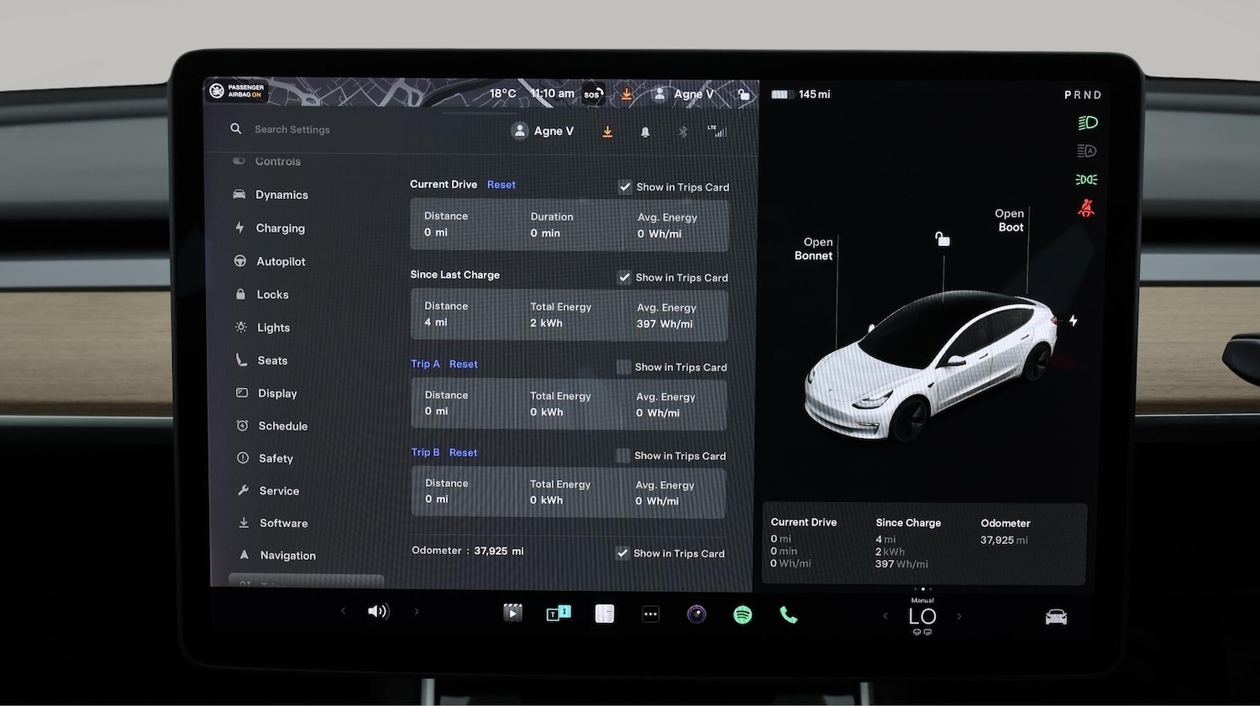Screen dimensions: 1260x706
Task: Open the Dynamics settings menu
Action: [x=270, y=195]
